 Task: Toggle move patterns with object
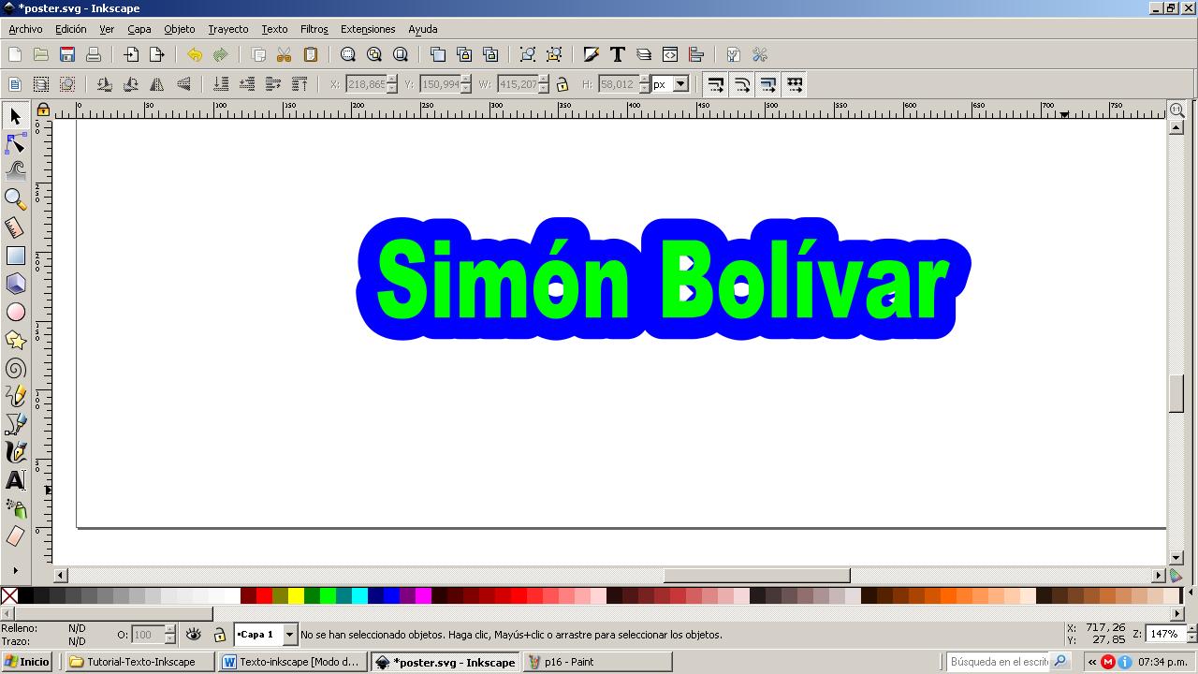pyautogui.click(x=795, y=84)
